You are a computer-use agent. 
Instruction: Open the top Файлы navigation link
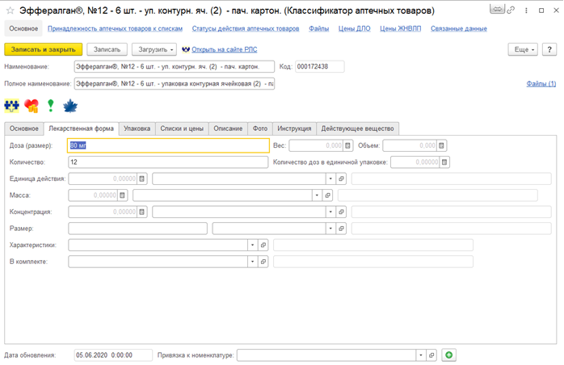[x=318, y=29]
